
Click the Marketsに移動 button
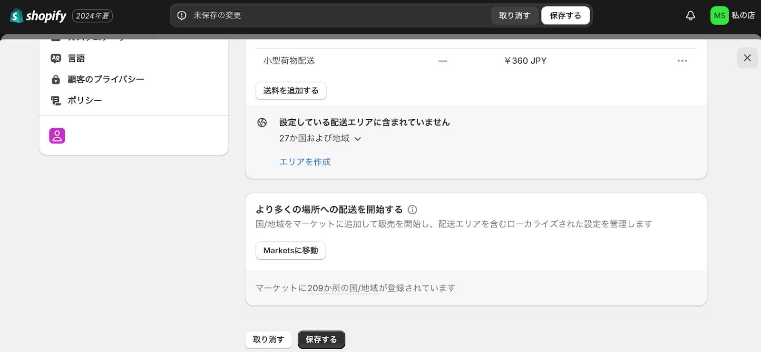point(291,250)
